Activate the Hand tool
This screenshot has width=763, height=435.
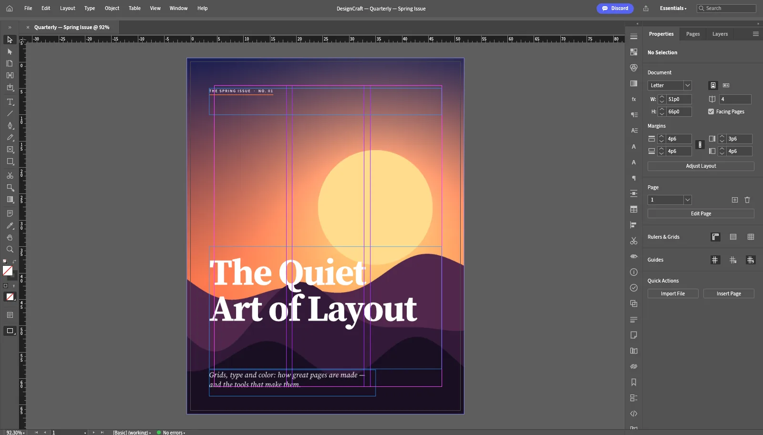10,237
